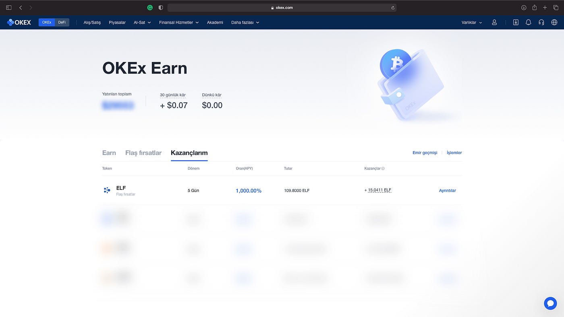Image resolution: width=564 pixels, height=317 pixels.
Task: Open the Akademi menu item
Action: pyautogui.click(x=215, y=23)
